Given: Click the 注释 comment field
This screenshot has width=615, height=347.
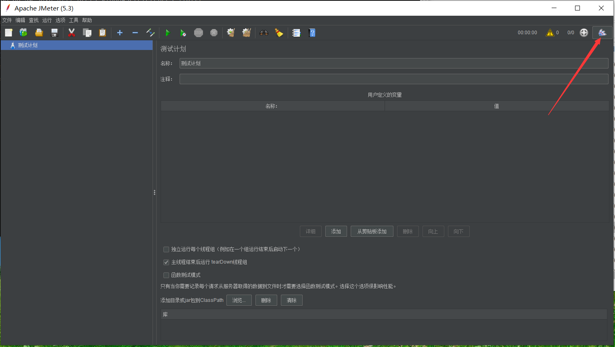Looking at the screenshot, I should pos(394,79).
